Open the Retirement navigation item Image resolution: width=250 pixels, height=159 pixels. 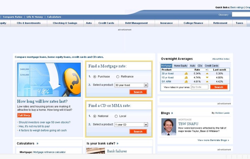pos(220,23)
